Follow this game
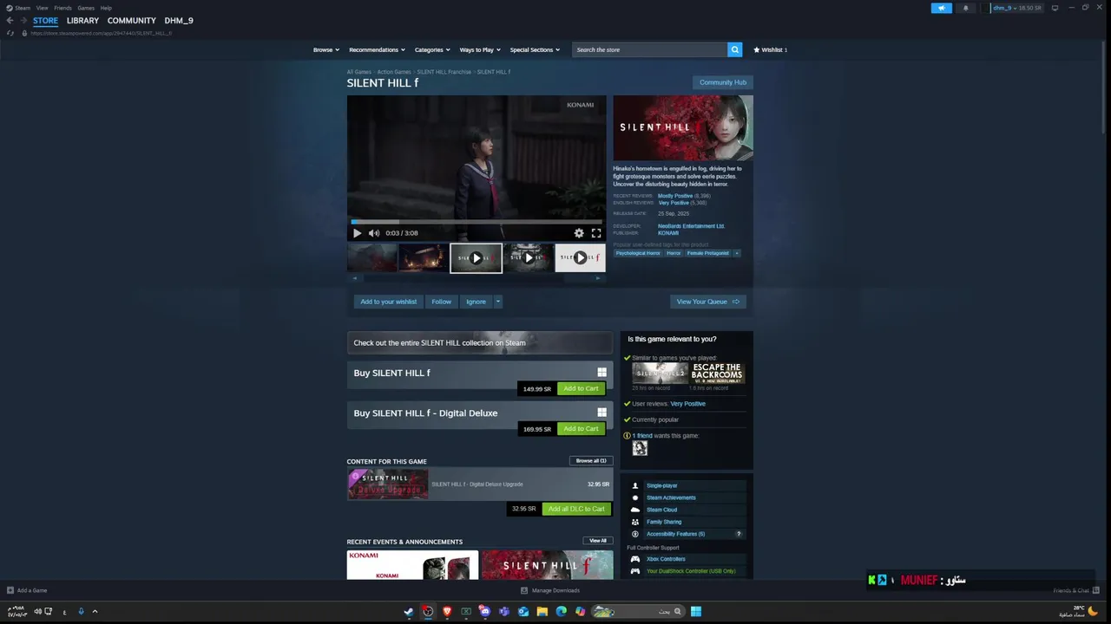Viewport: 1111px width, 624px height. (x=441, y=302)
